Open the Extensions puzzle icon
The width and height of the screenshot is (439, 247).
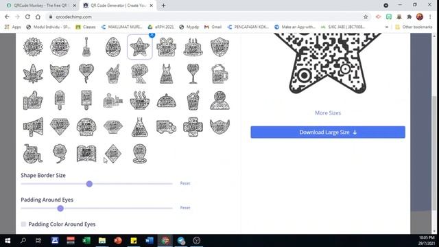[x=410, y=16]
